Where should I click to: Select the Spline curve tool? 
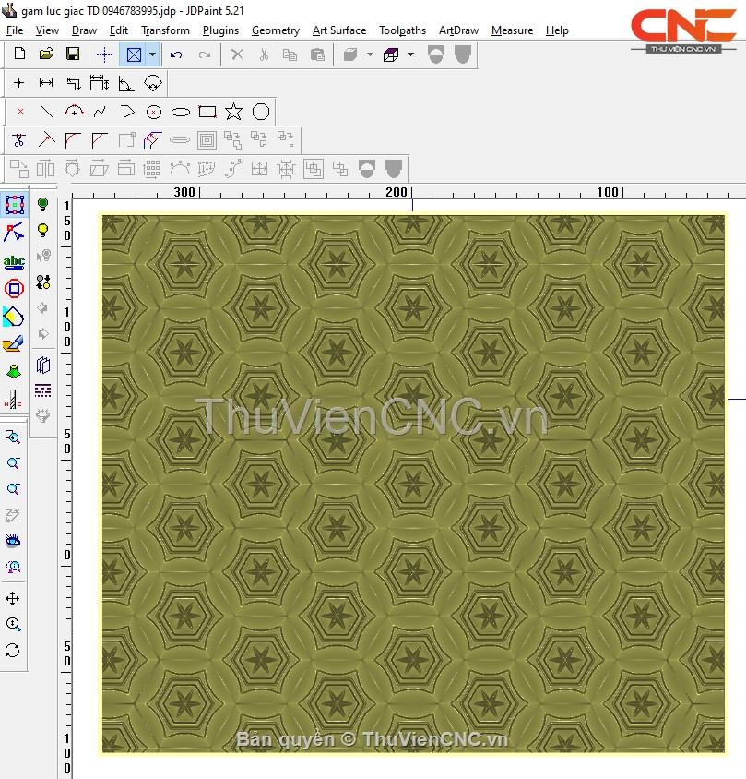pyautogui.click(x=100, y=112)
